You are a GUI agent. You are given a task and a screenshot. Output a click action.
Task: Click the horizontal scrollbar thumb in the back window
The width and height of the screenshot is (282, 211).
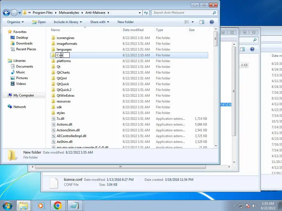(121, 167)
